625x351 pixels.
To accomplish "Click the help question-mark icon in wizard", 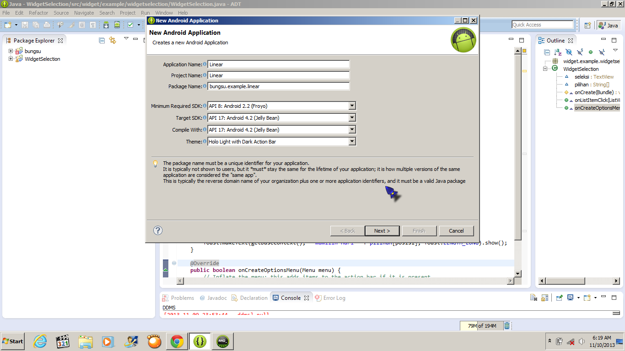I will point(158,230).
